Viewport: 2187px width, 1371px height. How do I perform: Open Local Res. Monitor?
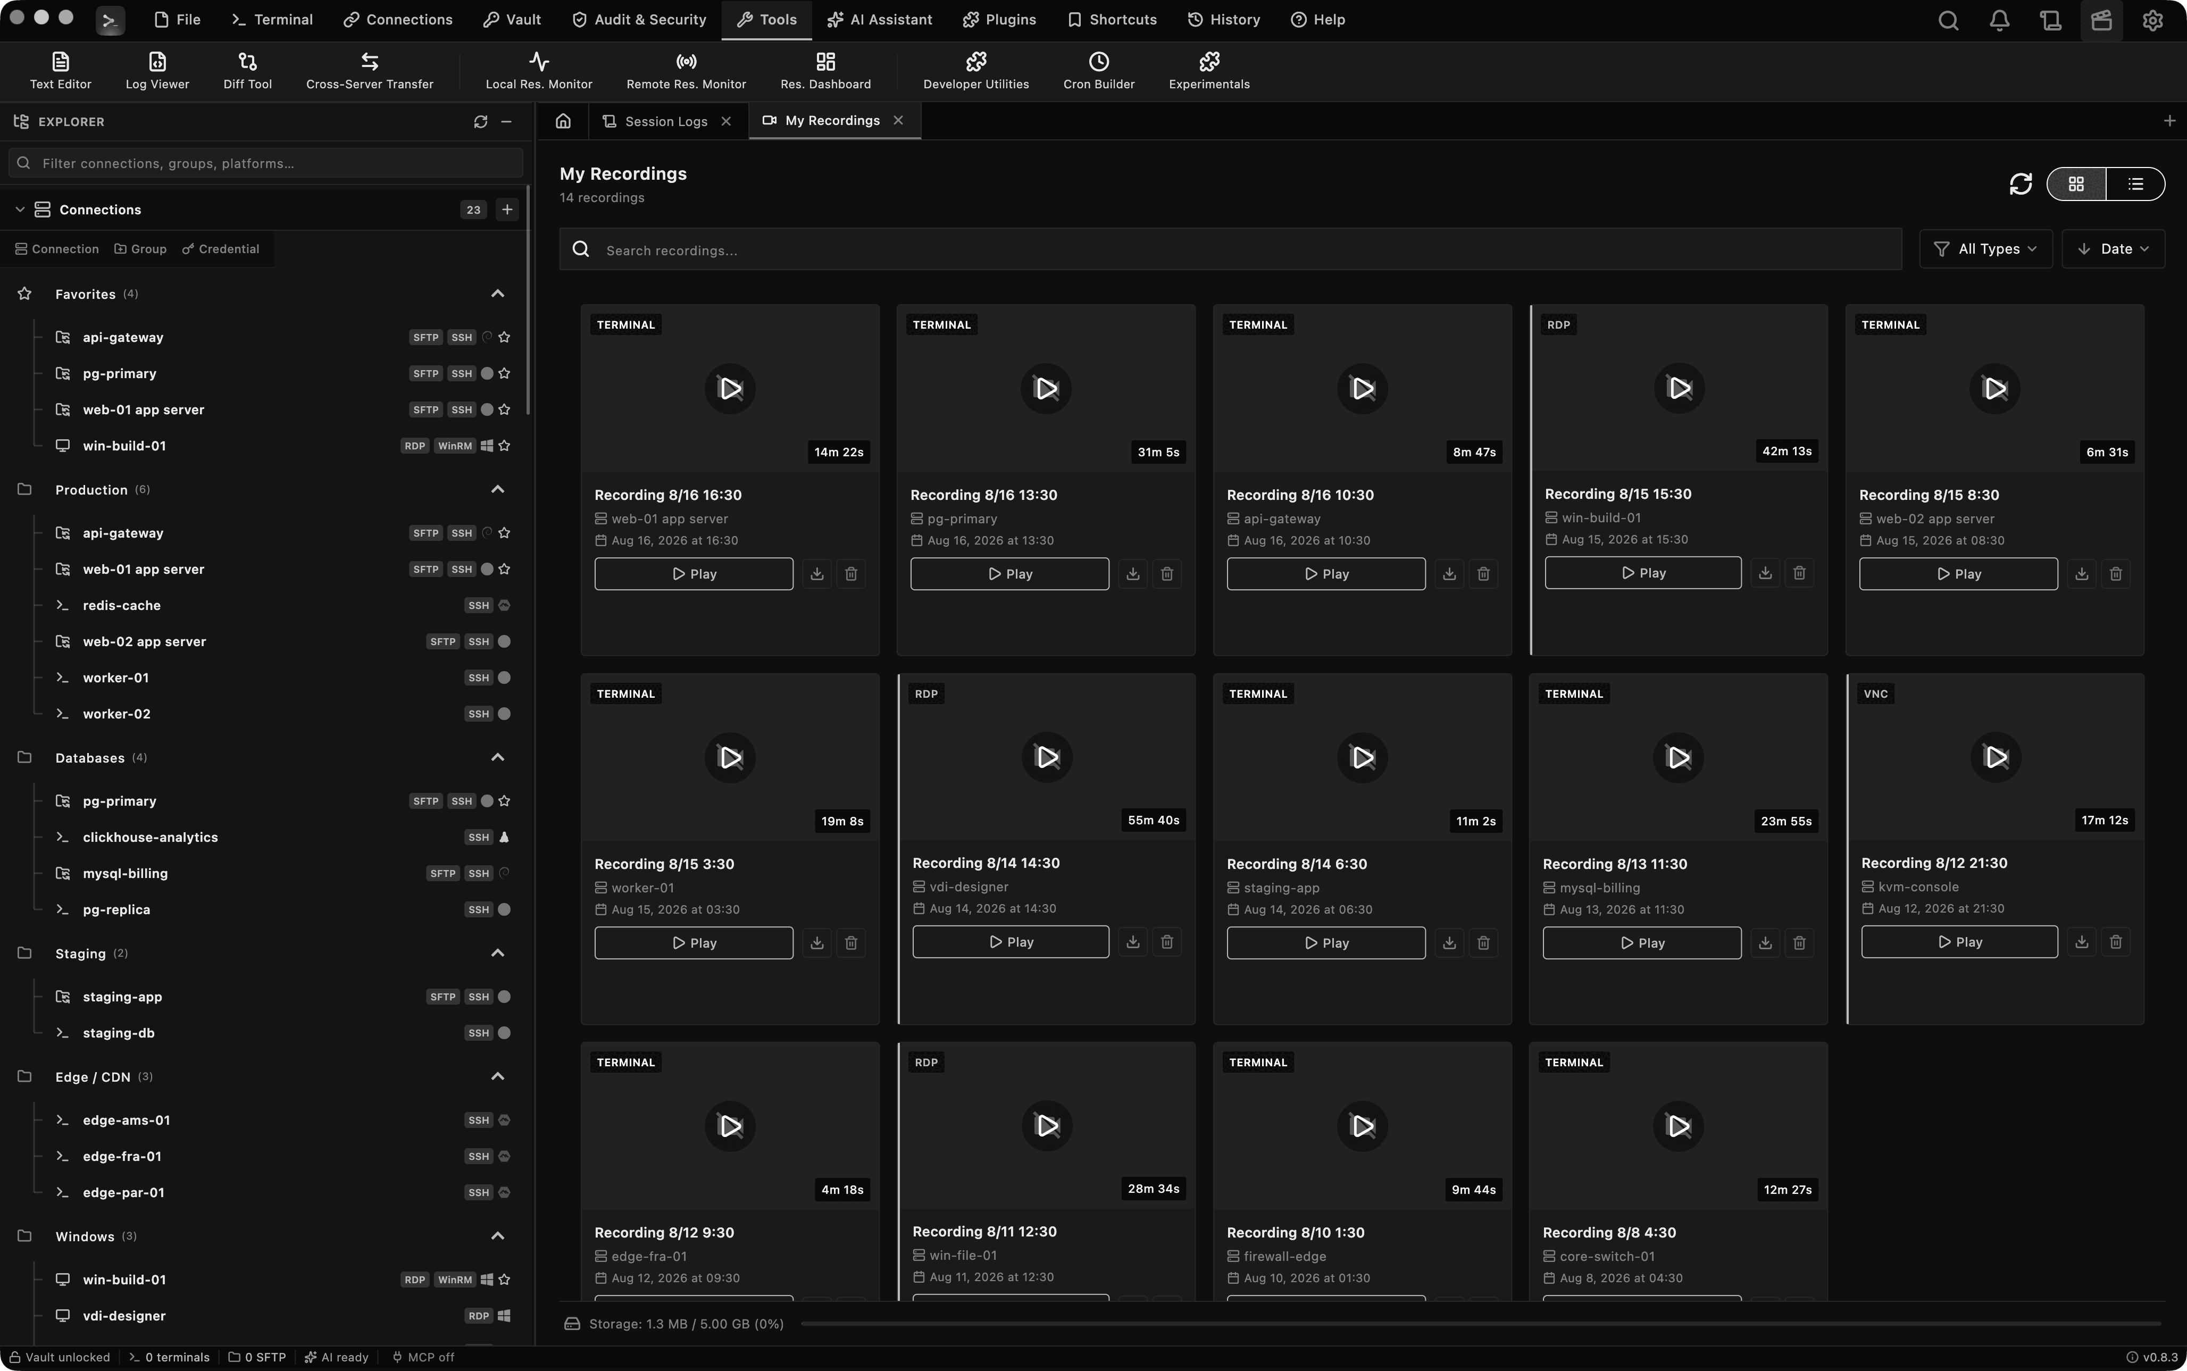click(539, 71)
